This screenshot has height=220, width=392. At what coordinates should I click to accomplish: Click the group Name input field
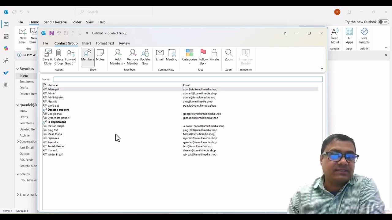click(188, 79)
